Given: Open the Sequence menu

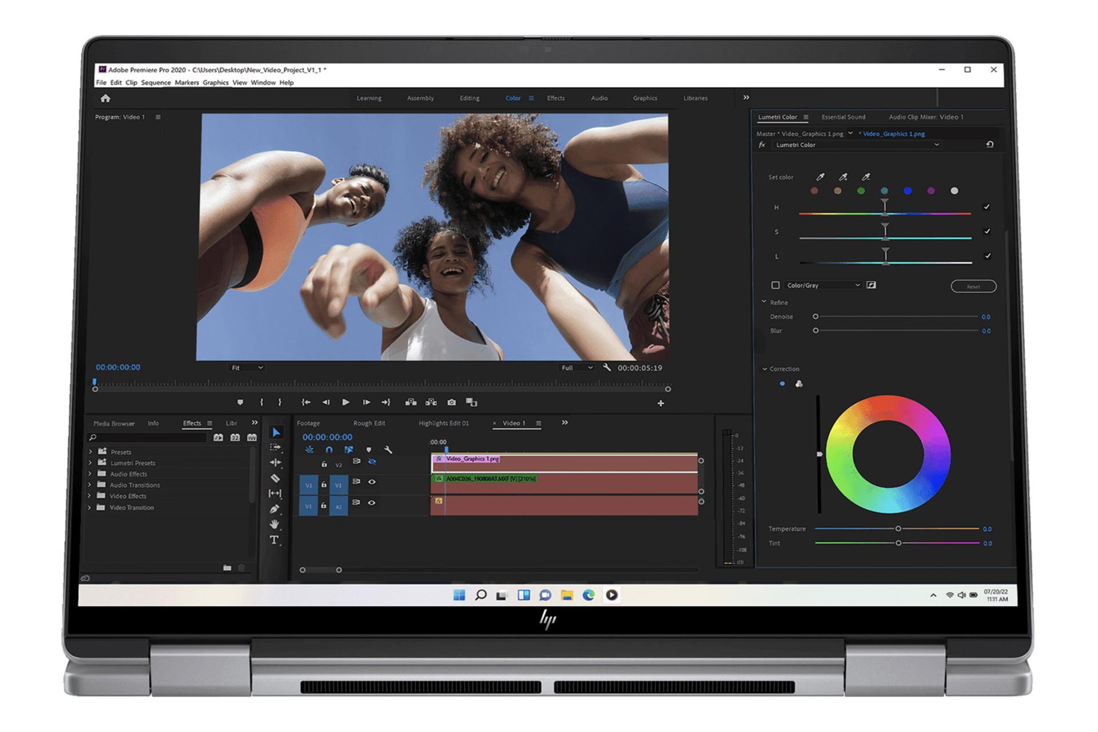Looking at the screenshot, I should point(156,82).
